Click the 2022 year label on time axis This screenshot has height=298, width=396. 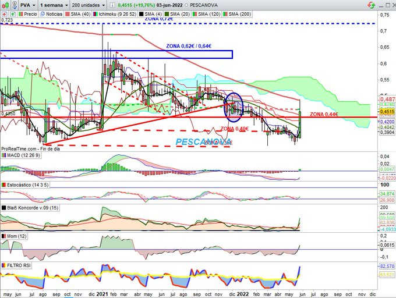[x=243, y=294]
